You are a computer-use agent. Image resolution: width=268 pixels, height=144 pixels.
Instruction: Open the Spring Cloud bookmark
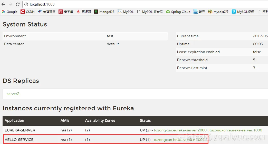click(178, 12)
